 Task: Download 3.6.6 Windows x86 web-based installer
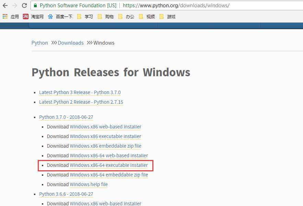[105, 204]
